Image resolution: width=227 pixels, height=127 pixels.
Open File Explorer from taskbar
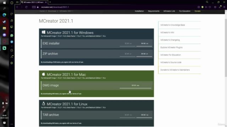pyautogui.click(x=4, y=28)
